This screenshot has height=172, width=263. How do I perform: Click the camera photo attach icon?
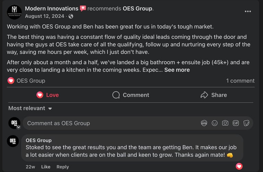pyautogui.click(x=225, y=123)
